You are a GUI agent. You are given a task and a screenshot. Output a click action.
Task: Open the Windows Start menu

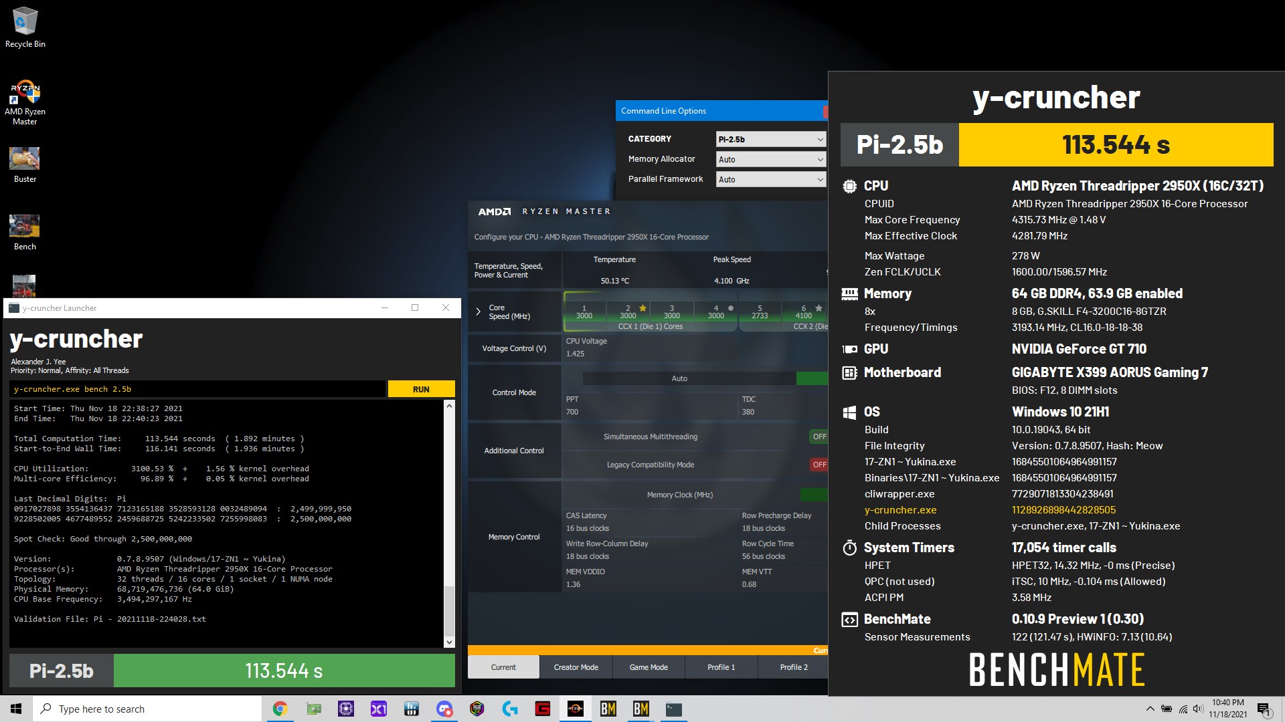point(16,709)
